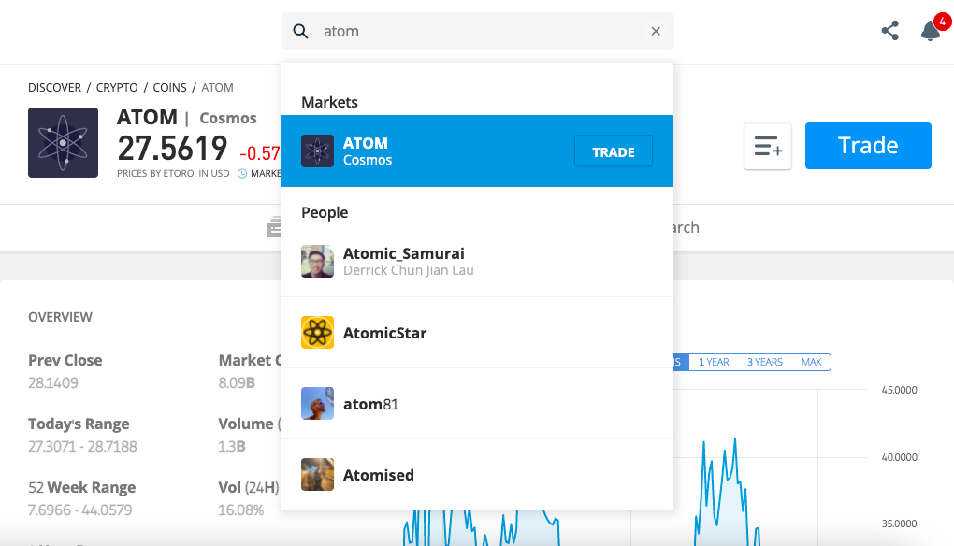
Task: Click Atomic_Samurai avatar thumbnail
Action: point(318,262)
